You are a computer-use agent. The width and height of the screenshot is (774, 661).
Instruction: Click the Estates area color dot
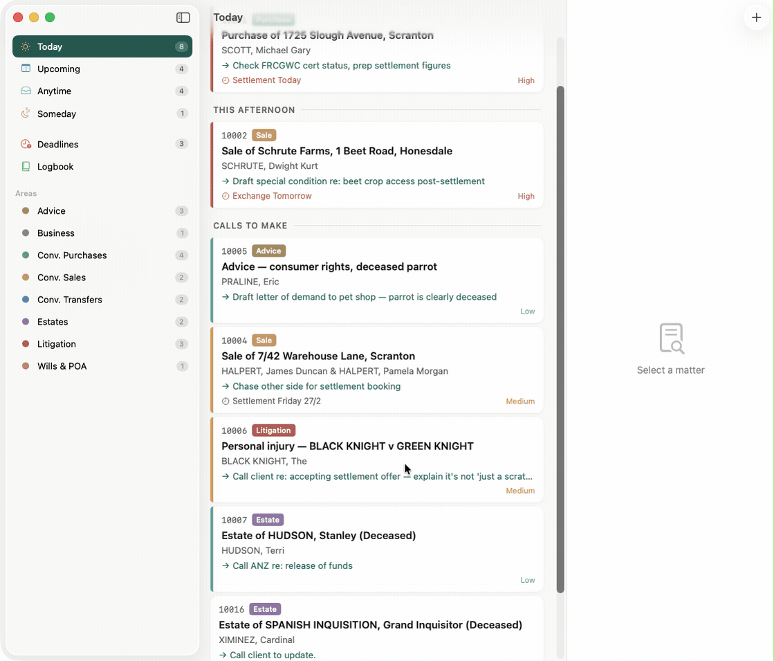pyautogui.click(x=25, y=322)
